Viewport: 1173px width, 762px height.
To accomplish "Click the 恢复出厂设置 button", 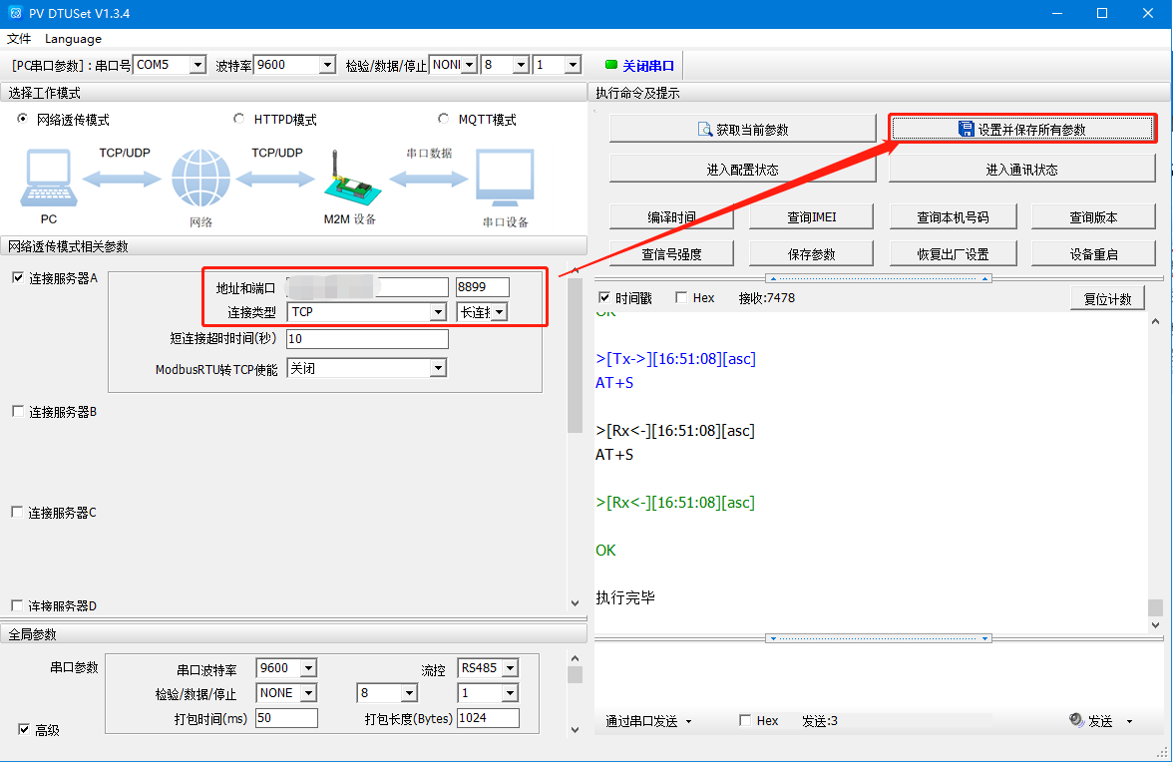I will point(953,254).
